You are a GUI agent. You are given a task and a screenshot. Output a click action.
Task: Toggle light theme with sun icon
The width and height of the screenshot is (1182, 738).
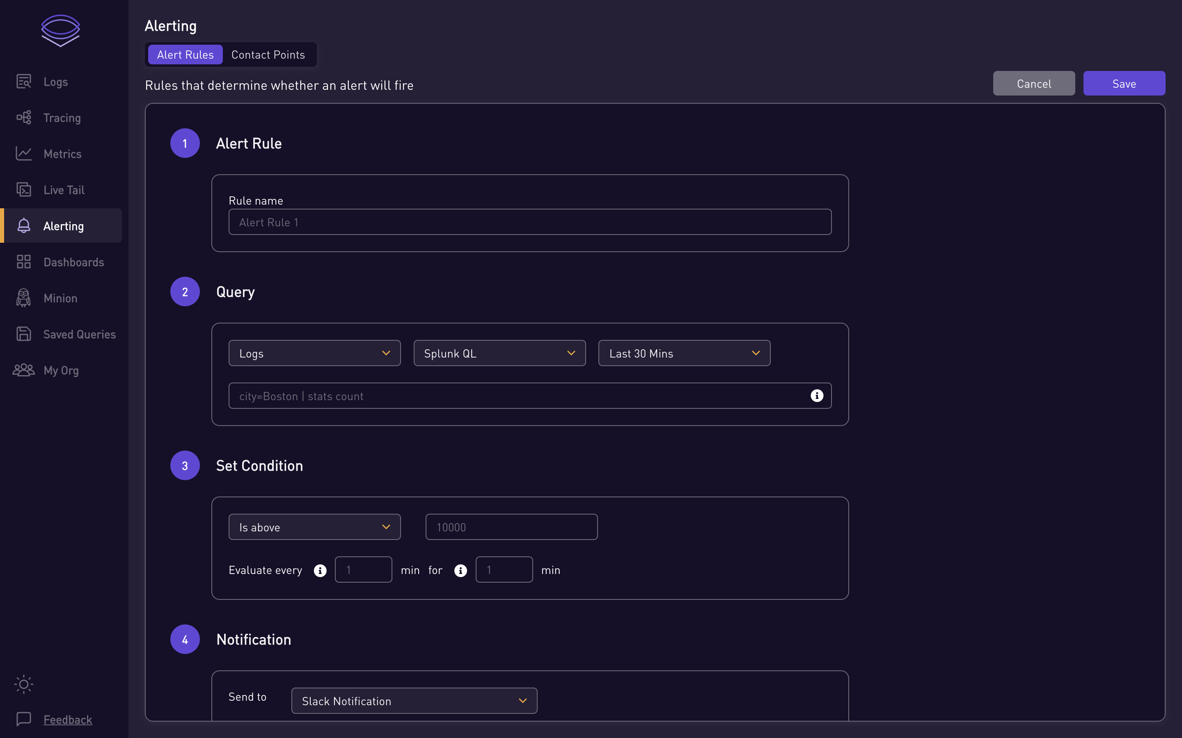pos(23,684)
